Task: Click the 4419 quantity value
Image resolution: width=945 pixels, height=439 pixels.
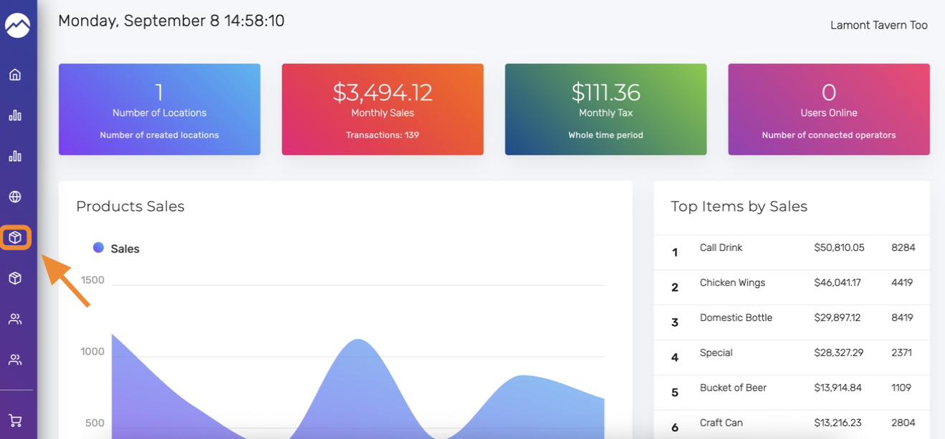Action: [902, 282]
